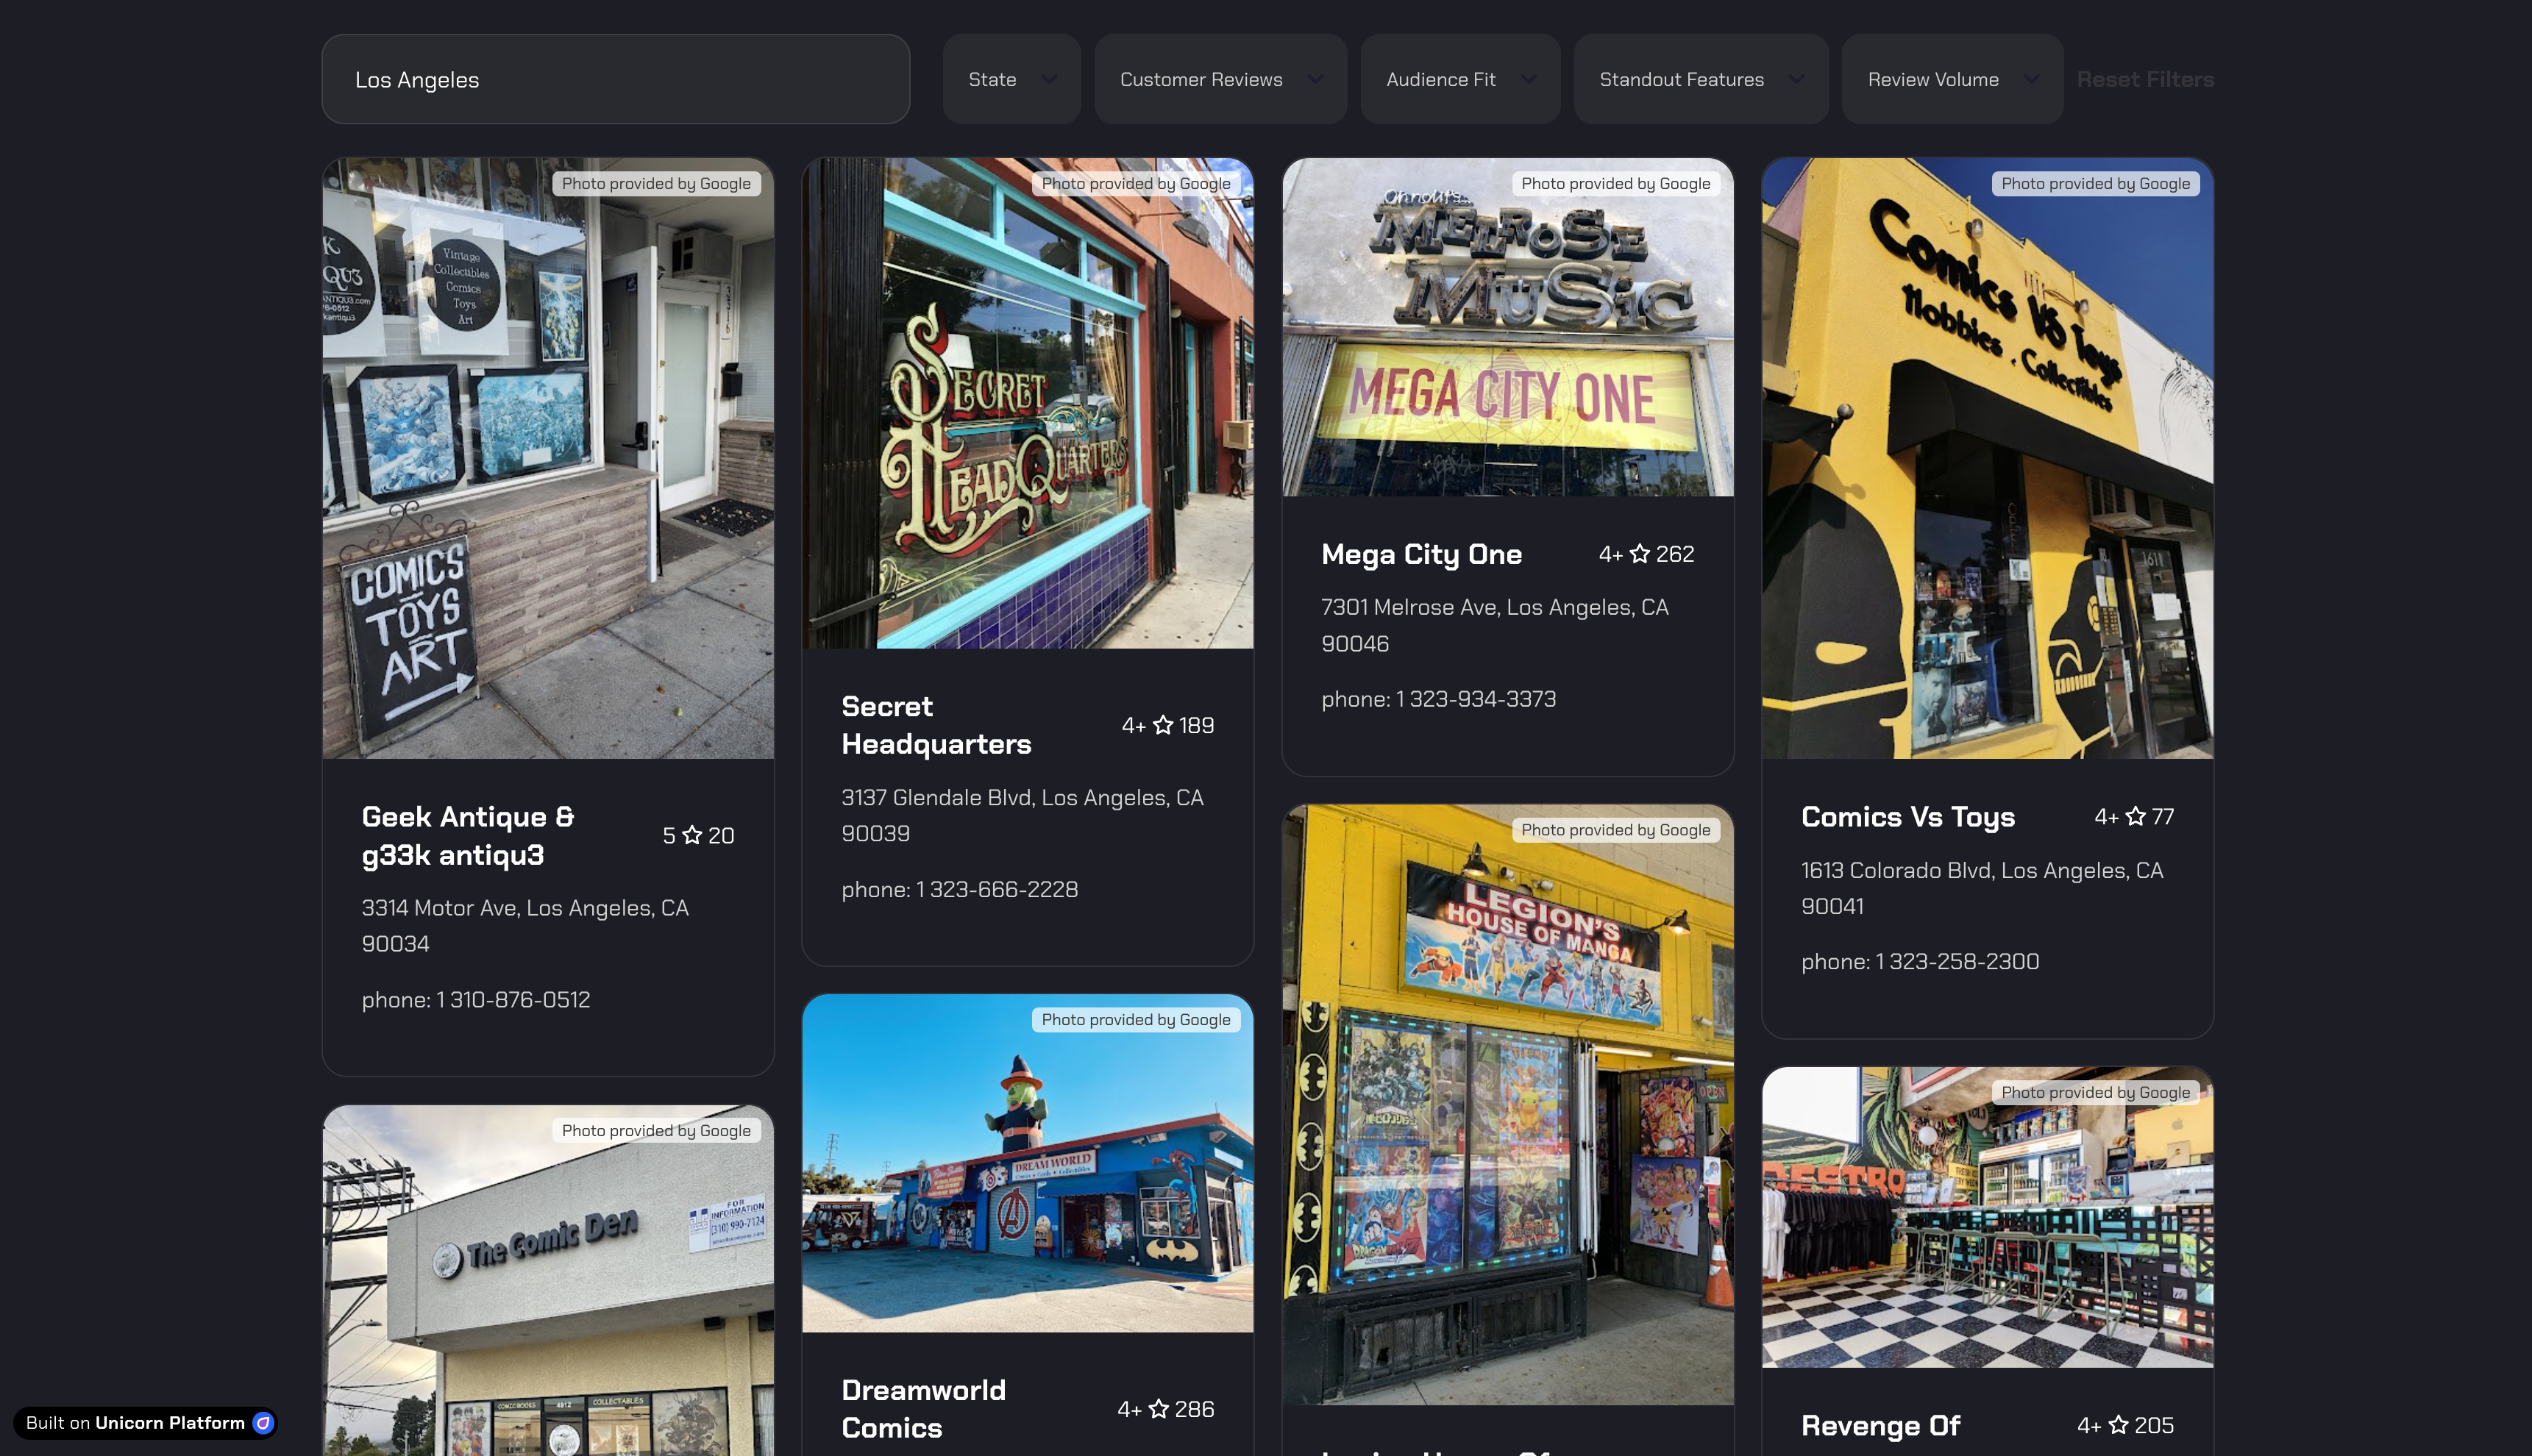Select phone 1 323-934-3373
The image size is (2532, 1456).
click(x=1437, y=699)
